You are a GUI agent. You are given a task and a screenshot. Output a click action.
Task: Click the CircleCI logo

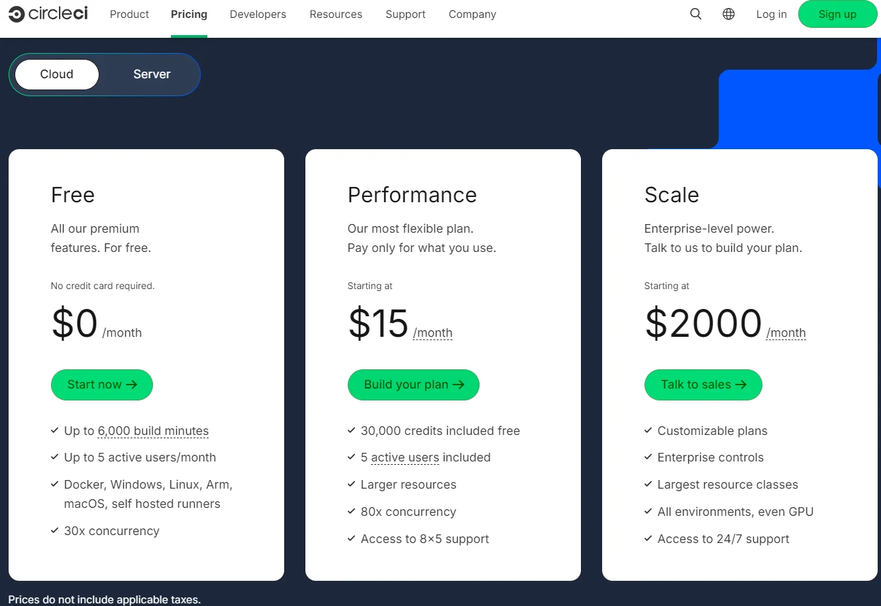coord(48,14)
